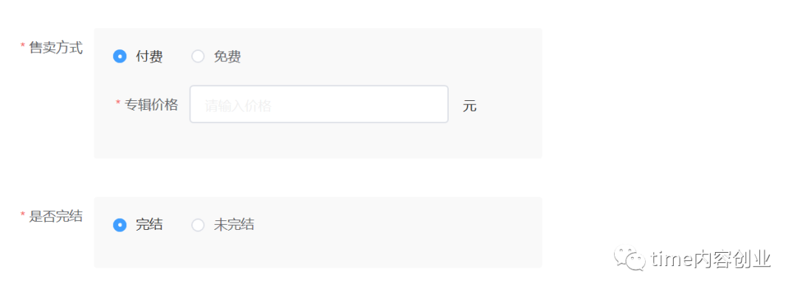Click the 未完结 option label text
Viewport: 797px width, 294px height.
[x=234, y=225]
